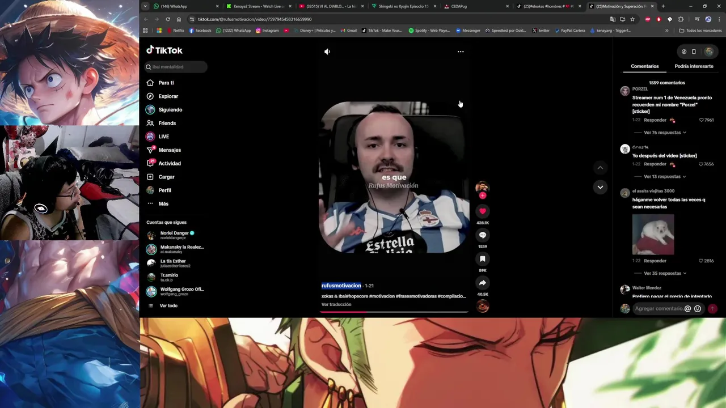Insert mention with @ icon
Viewport: 726px width, 408px height.
(x=687, y=309)
